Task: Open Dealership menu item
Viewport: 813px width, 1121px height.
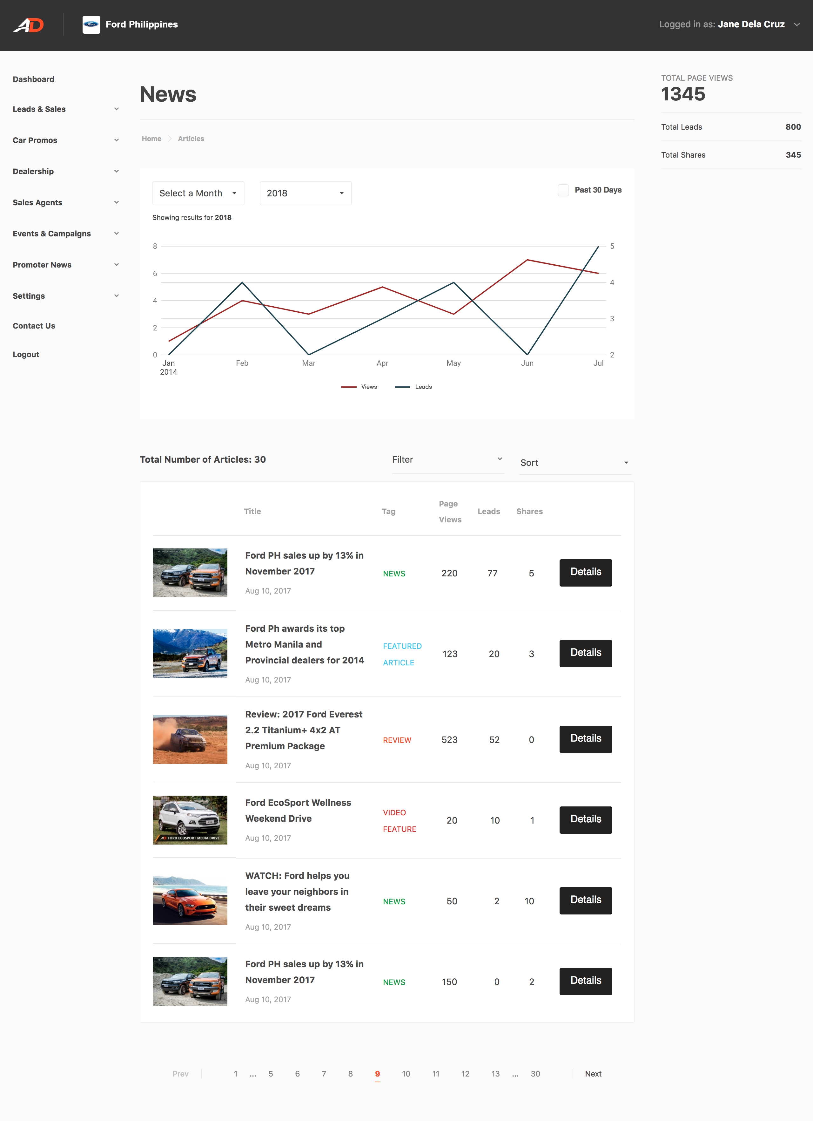Action: (33, 172)
